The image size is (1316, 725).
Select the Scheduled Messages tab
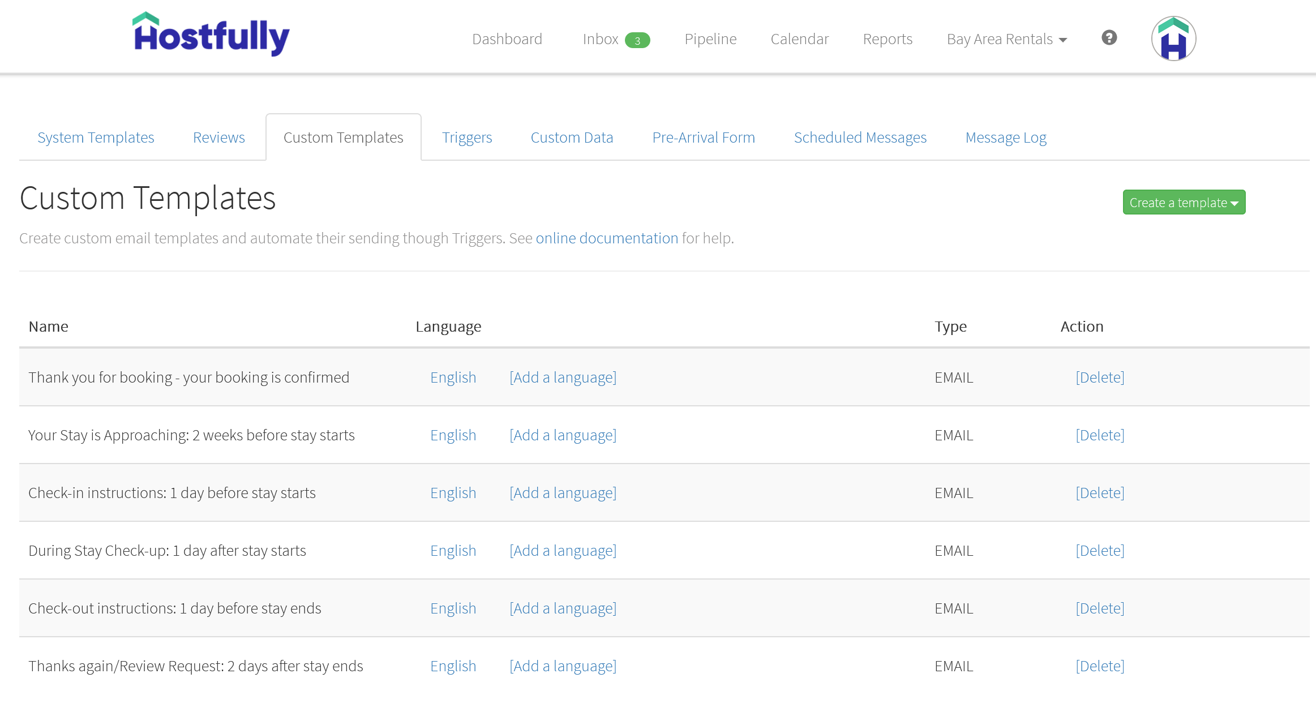pos(860,137)
